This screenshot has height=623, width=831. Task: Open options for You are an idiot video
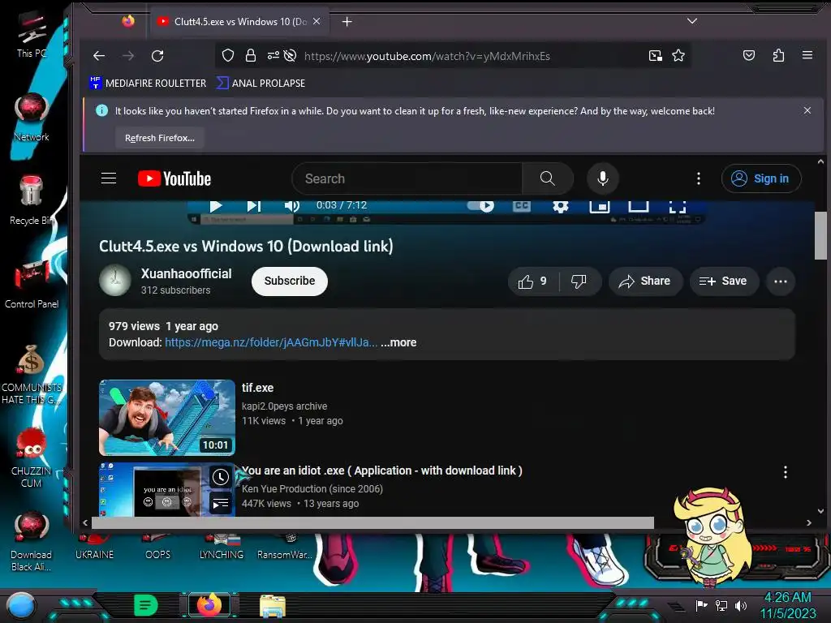click(786, 471)
